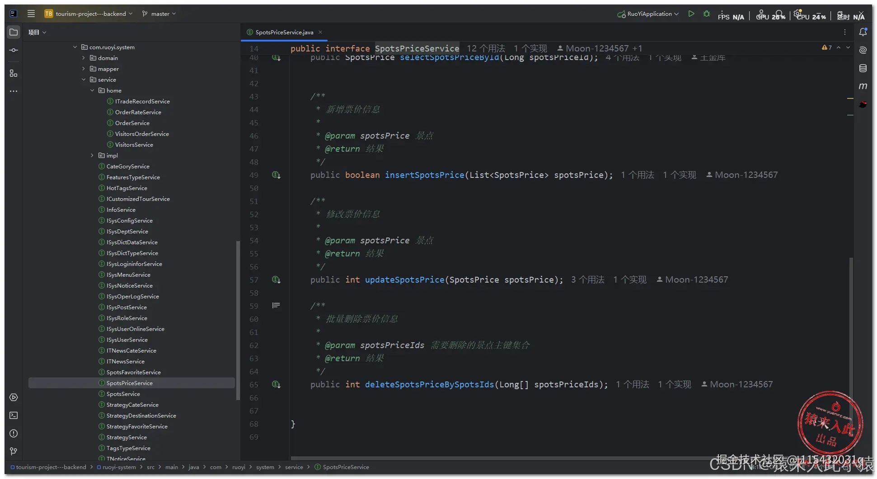Open editor tab options menu

(844, 32)
